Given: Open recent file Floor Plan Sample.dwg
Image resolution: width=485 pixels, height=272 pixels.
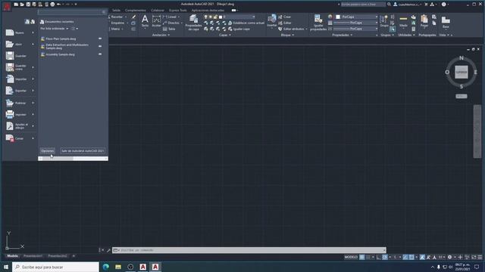Looking at the screenshot, I should [61, 39].
